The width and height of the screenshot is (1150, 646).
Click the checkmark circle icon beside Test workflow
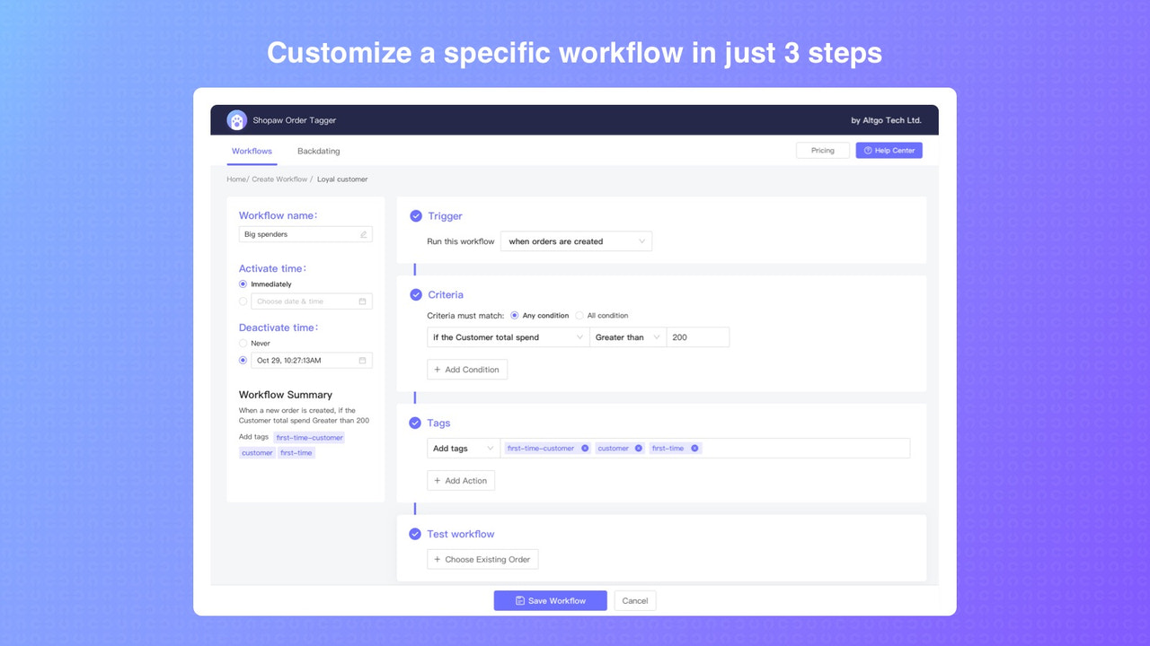[415, 534]
